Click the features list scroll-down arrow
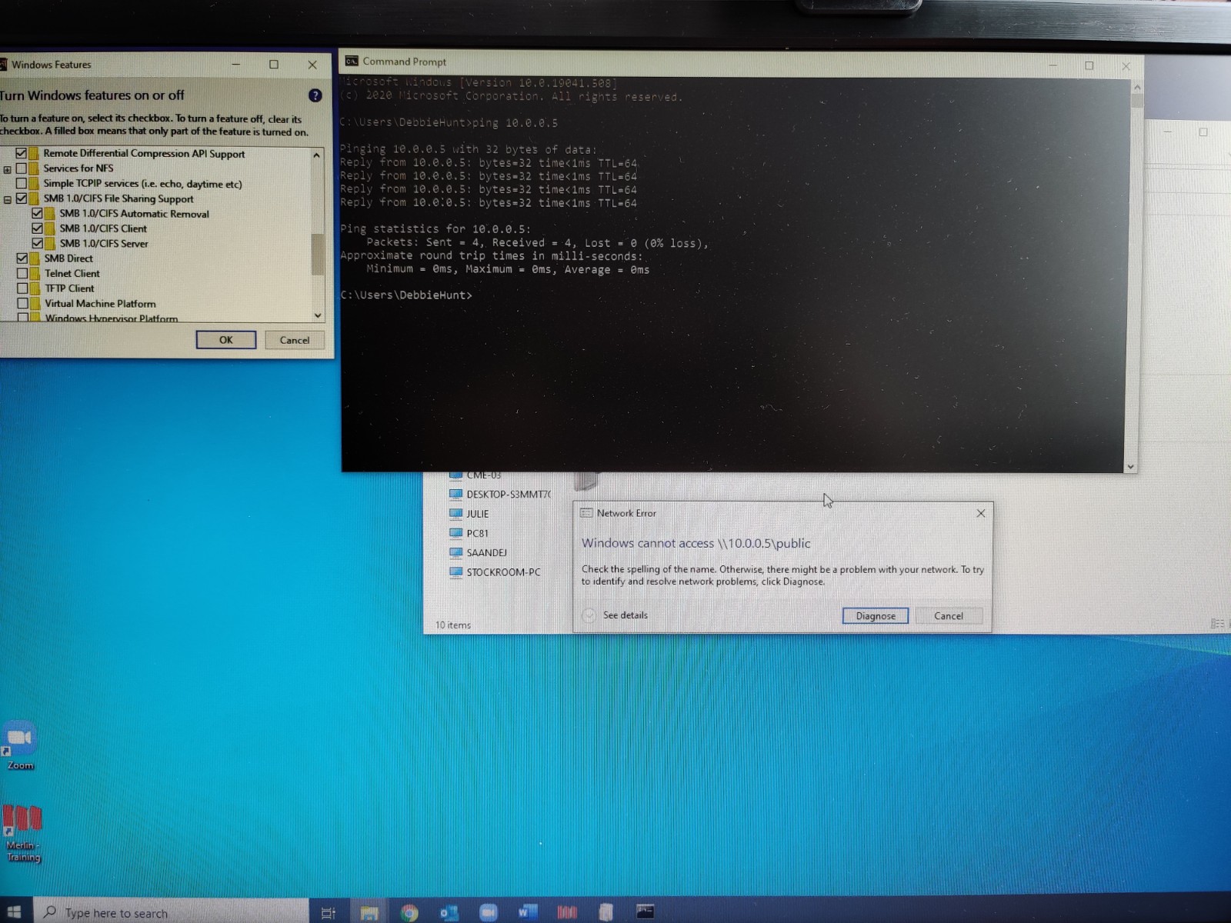The height and width of the screenshot is (923, 1231). [318, 315]
